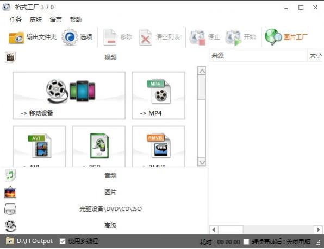This screenshot has width=324, height=249.
Task: Click the 清空列表 clear list icon
Action: tap(146, 37)
